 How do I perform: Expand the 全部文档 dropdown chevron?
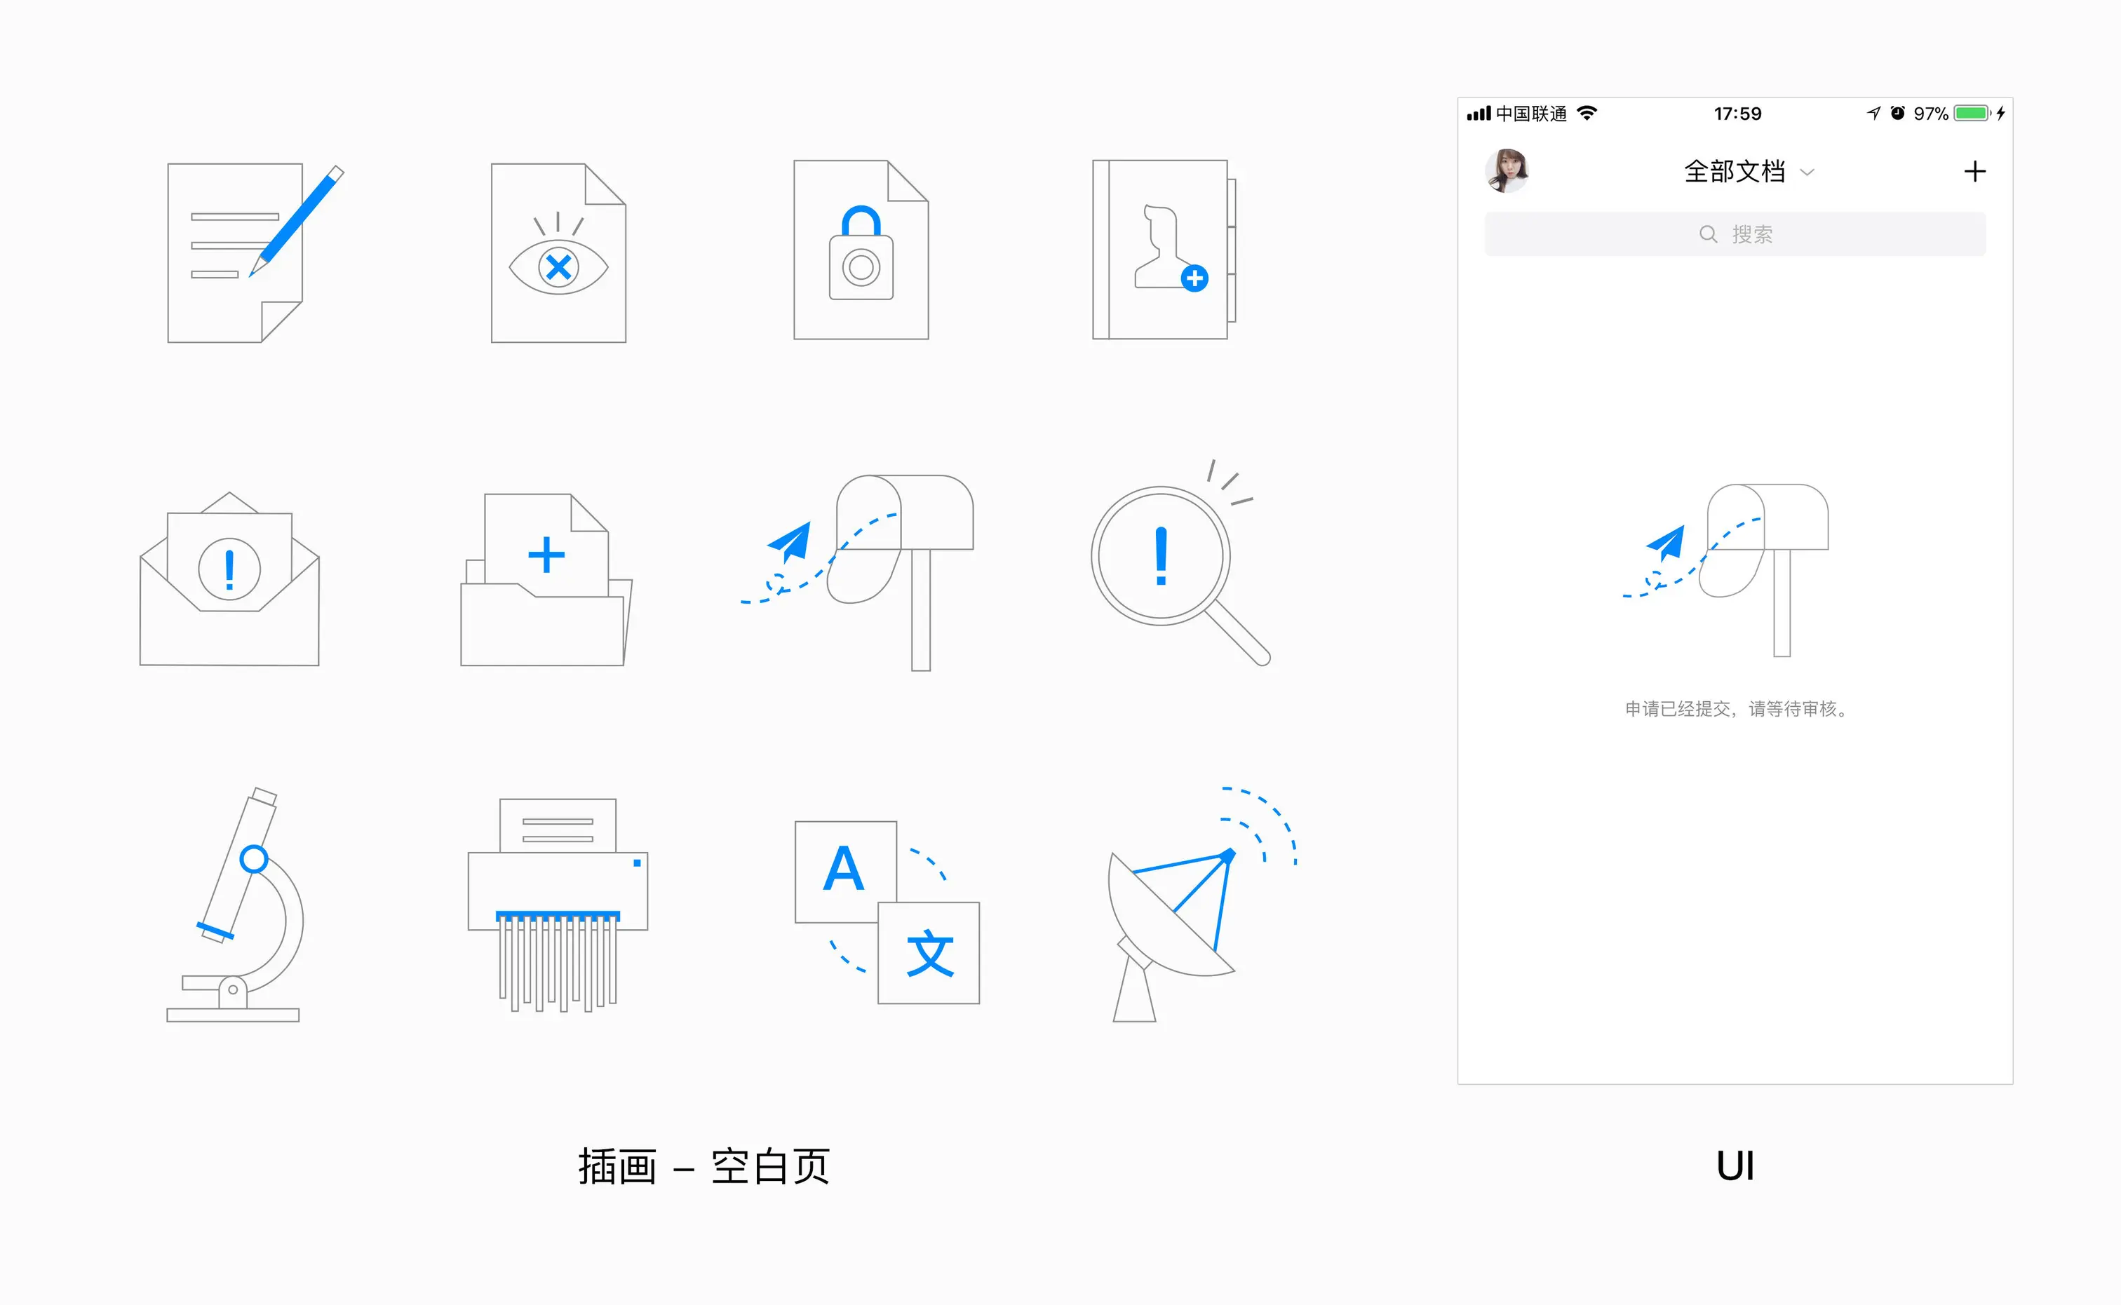tap(1807, 173)
